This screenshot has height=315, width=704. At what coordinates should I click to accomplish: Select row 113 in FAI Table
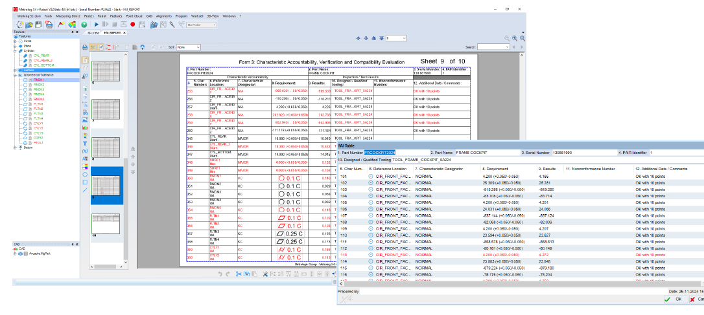point(345,255)
